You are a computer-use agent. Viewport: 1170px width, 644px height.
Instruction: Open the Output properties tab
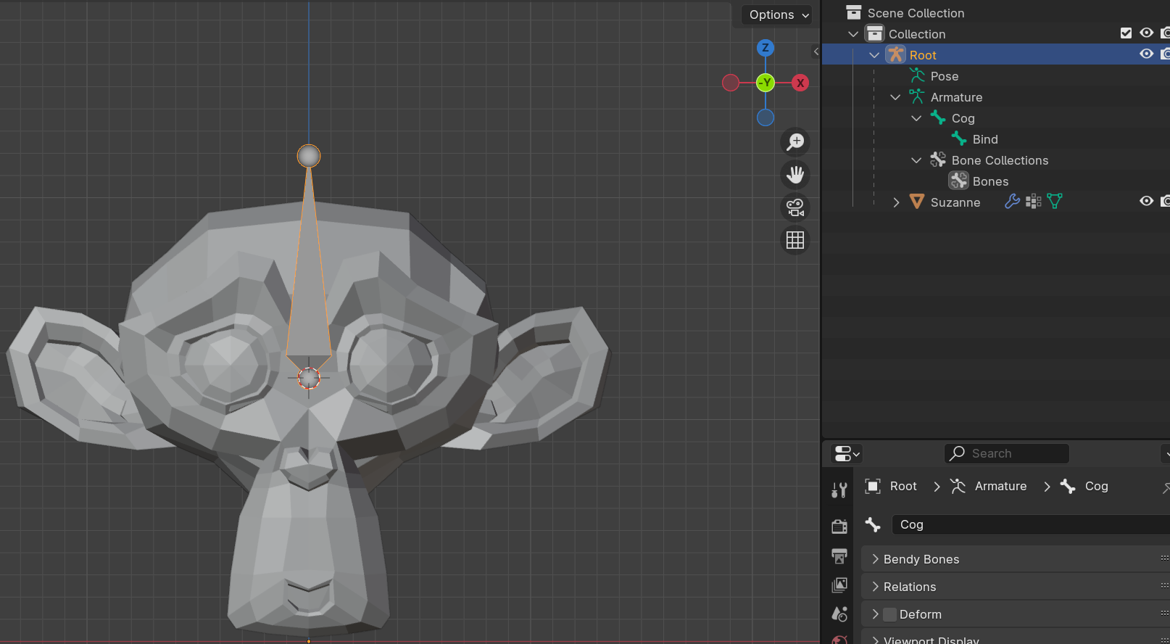[x=839, y=556]
